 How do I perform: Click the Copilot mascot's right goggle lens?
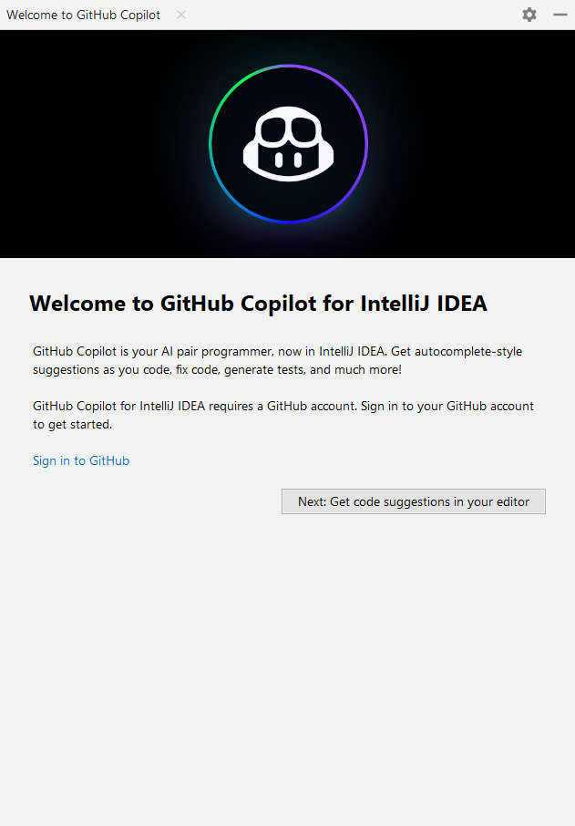point(303,129)
